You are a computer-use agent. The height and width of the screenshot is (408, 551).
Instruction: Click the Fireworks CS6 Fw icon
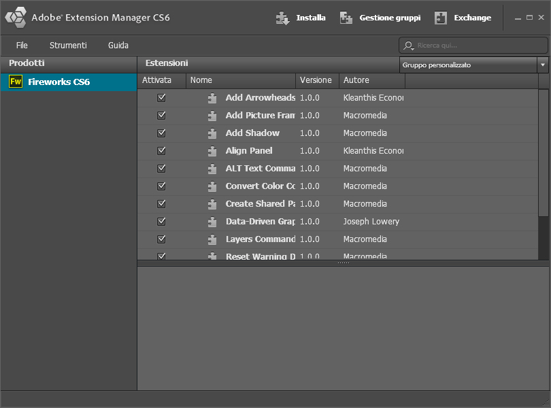[x=16, y=82]
